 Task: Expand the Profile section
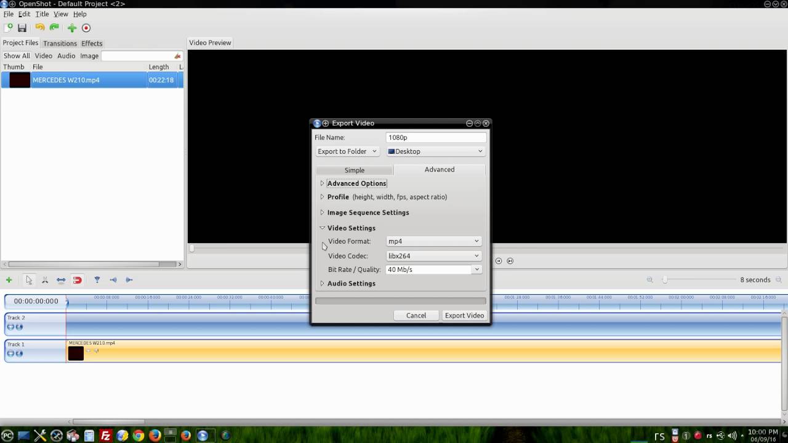click(322, 197)
